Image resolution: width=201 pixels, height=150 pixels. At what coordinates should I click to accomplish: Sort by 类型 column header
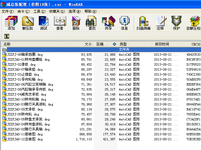point(135,44)
